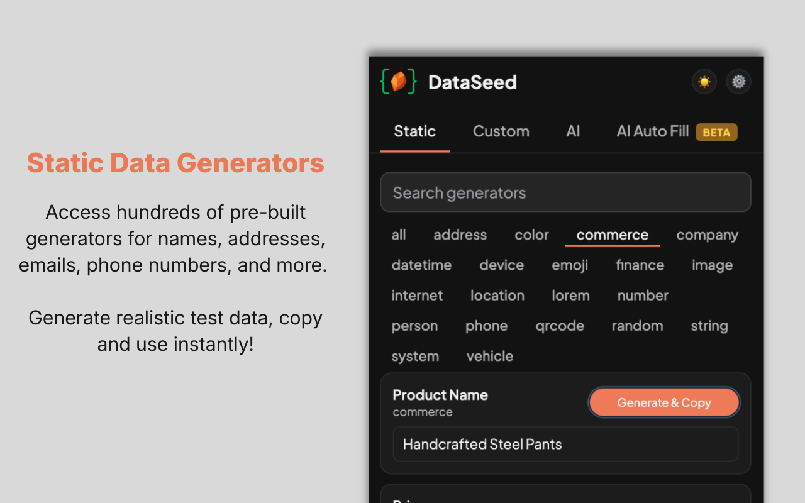Image resolution: width=805 pixels, height=503 pixels.
Task: Select the vehicle category chip
Action: (489, 356)
